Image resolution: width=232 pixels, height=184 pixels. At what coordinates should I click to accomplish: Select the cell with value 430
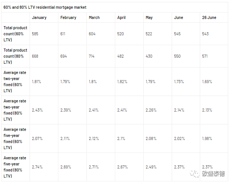pos(149,56)
